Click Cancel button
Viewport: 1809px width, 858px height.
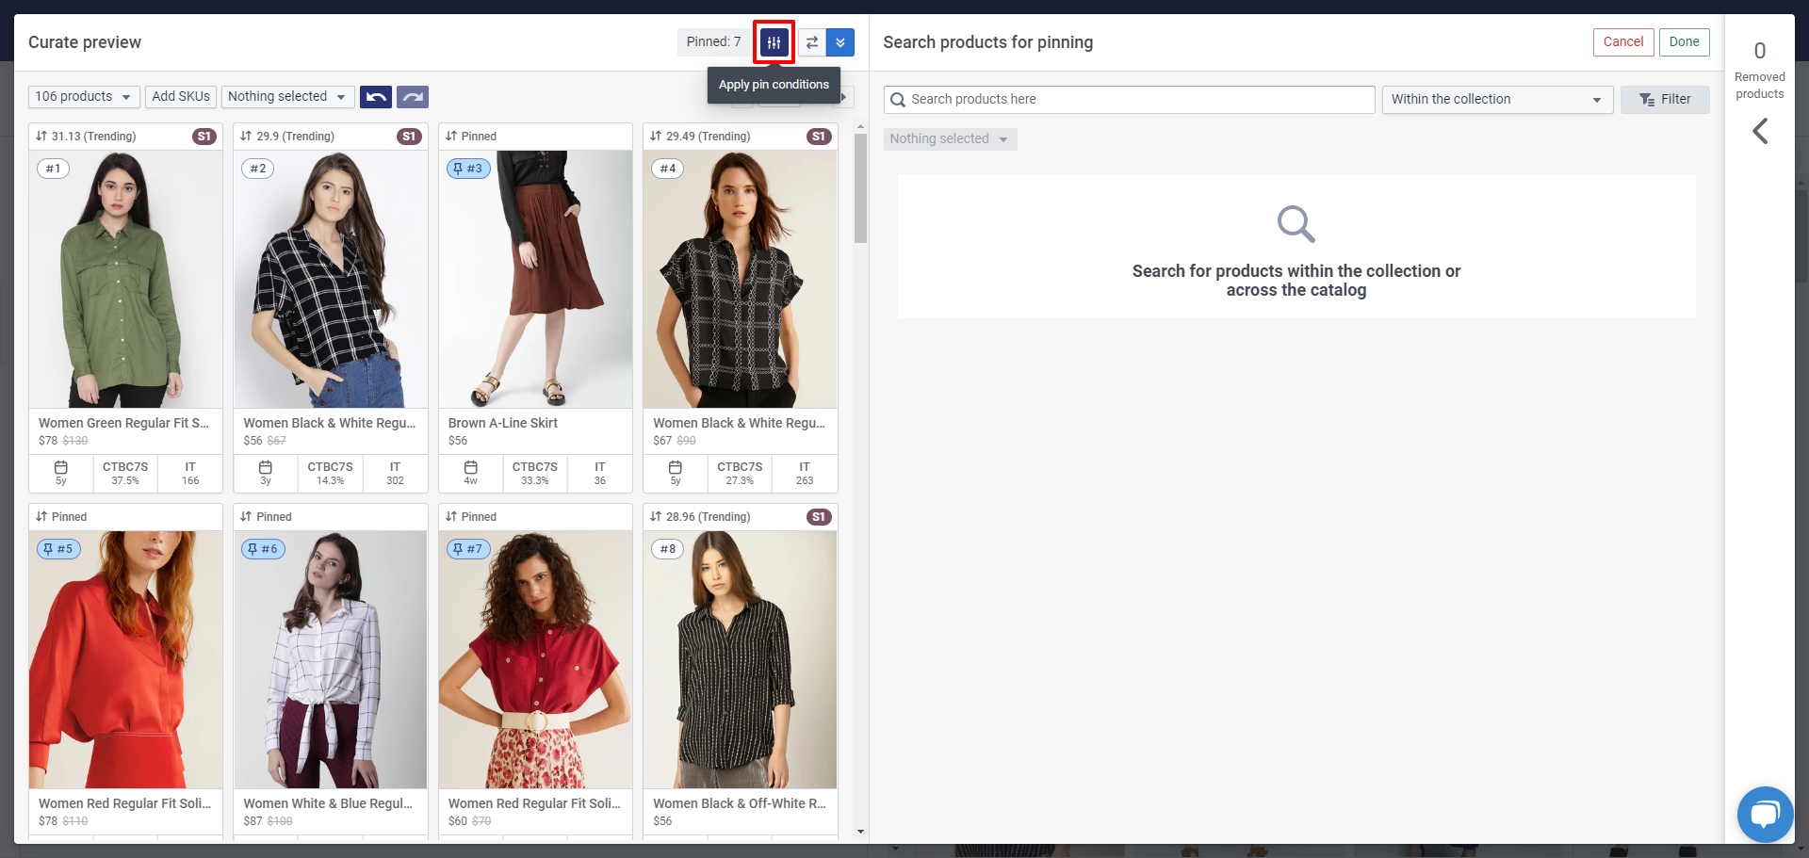(x=1623, y=42)
